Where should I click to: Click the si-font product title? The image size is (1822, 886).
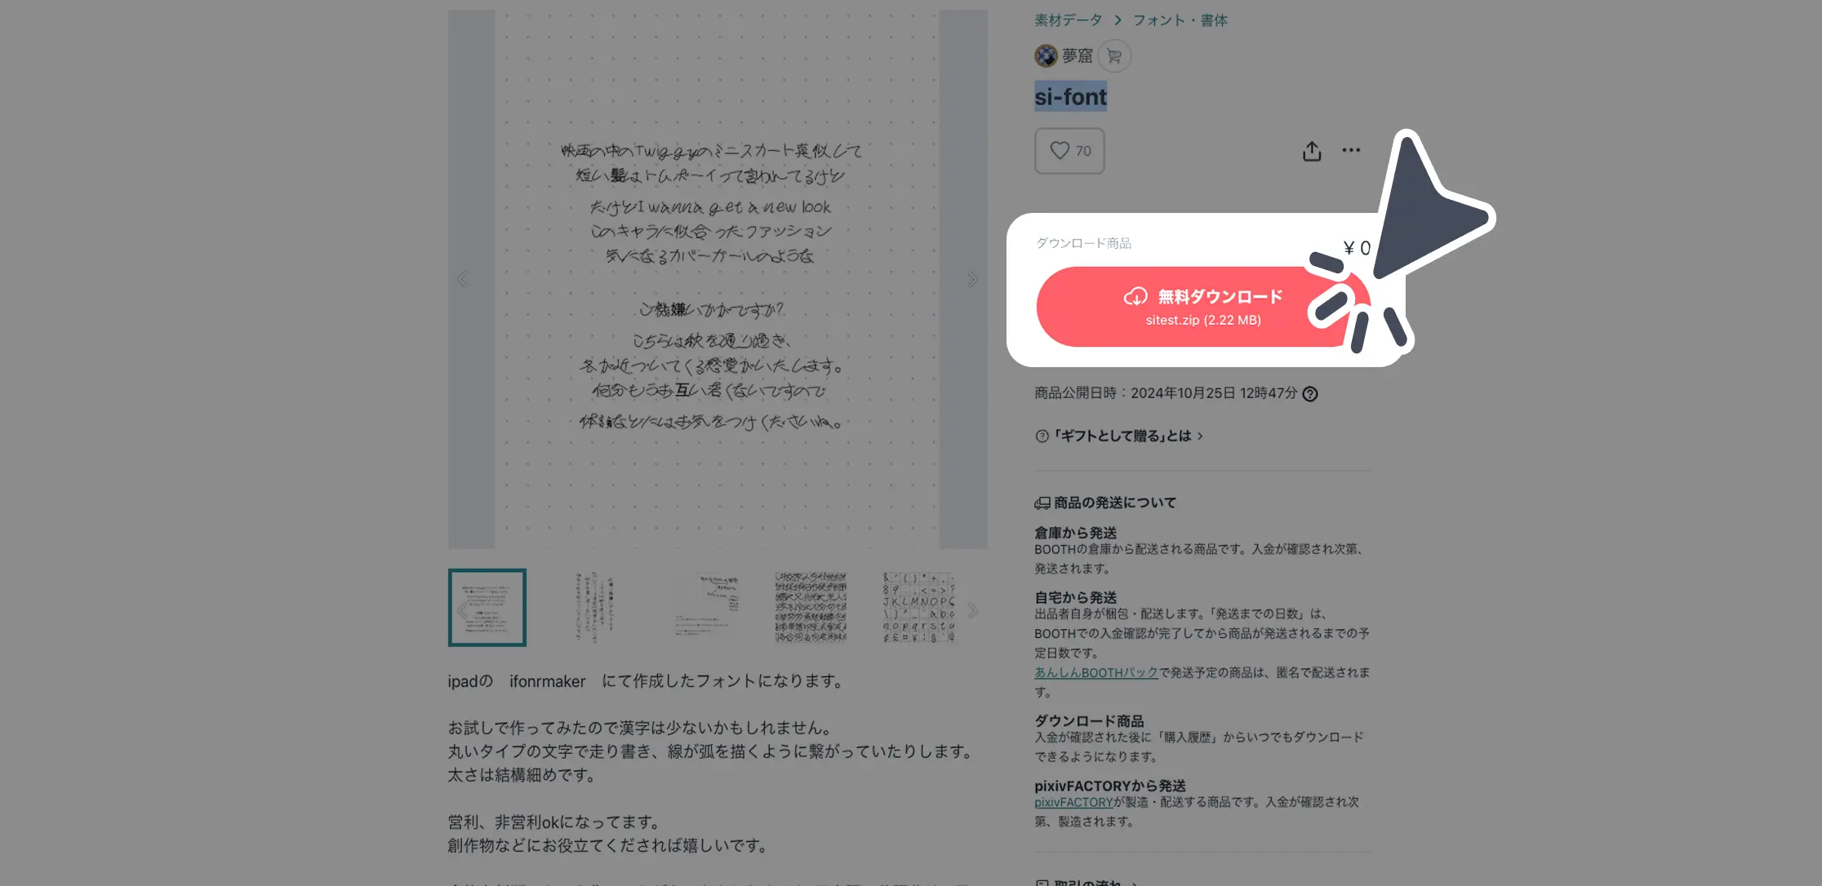(x=1070, y=97)
